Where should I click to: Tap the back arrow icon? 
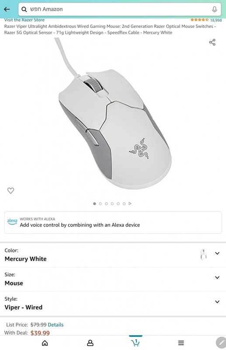7,9
